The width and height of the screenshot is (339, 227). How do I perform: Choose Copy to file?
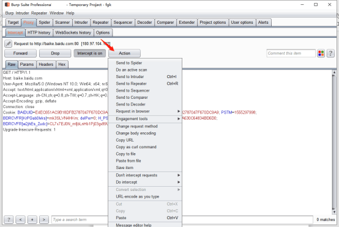(x=145, y=154)
